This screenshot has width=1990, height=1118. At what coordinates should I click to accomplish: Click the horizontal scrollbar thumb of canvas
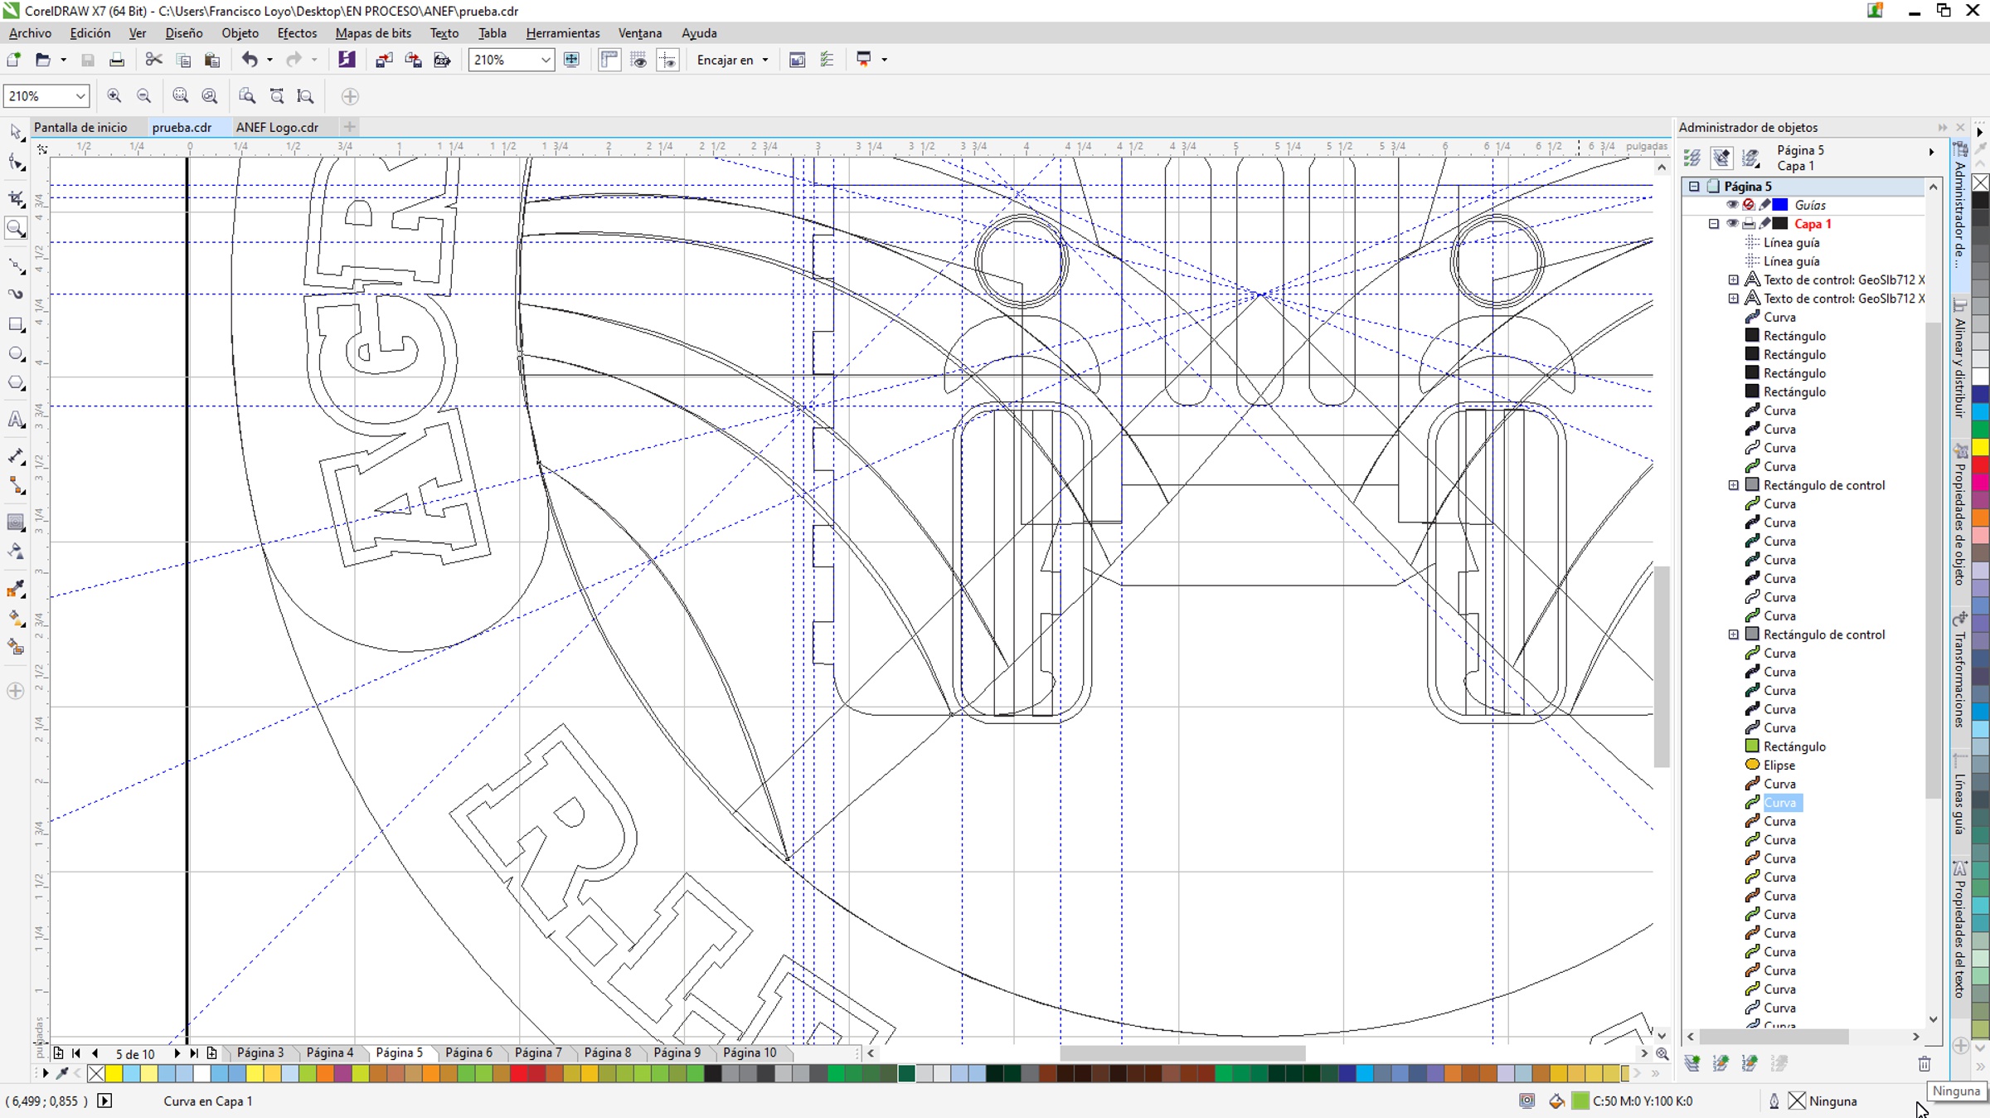tap(1182, 1053)
